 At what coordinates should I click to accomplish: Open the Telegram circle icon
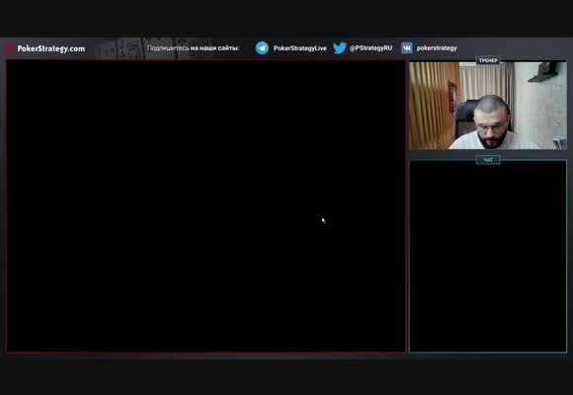pyautogui.click(x=262, y=47)
